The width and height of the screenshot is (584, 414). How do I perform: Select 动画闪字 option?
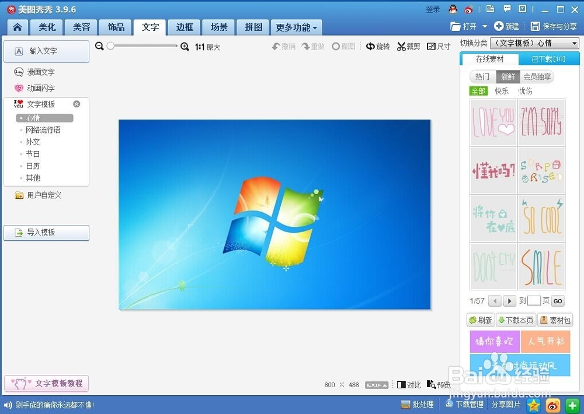click(x=34, y=88)
